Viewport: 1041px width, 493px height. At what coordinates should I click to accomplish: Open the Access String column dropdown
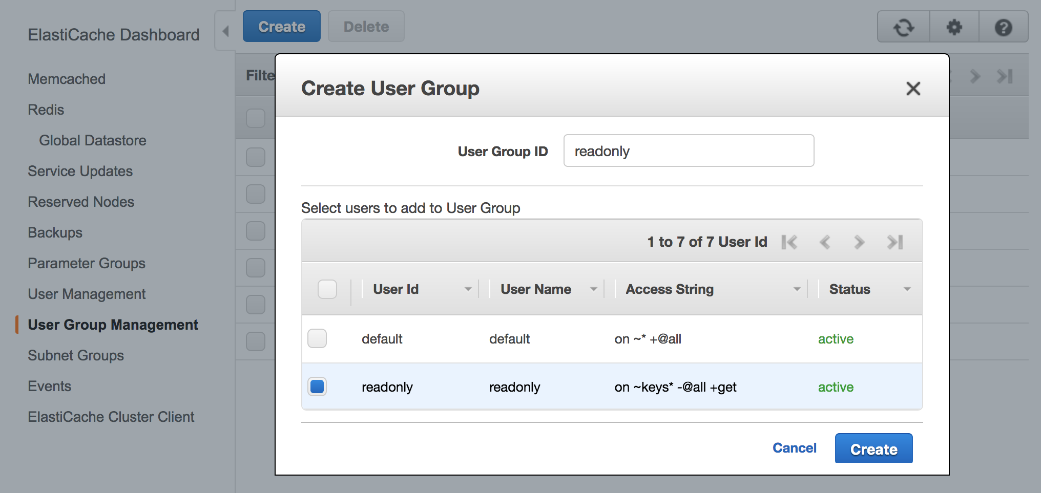[x=797, y=289]
